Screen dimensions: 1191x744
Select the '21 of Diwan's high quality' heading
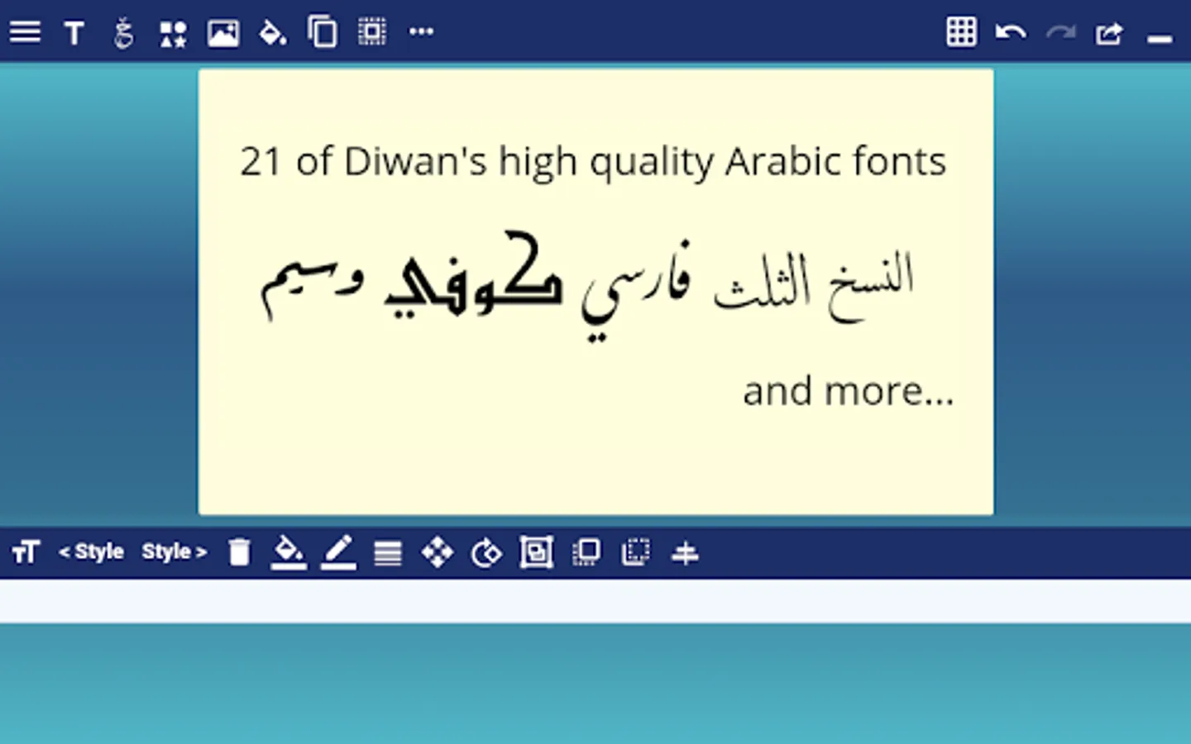[593, 162]
